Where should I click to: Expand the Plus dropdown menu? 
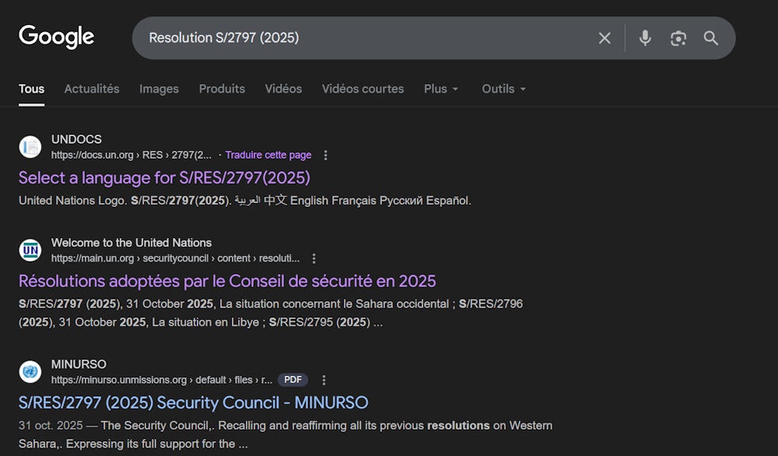[x=441, y=89]
